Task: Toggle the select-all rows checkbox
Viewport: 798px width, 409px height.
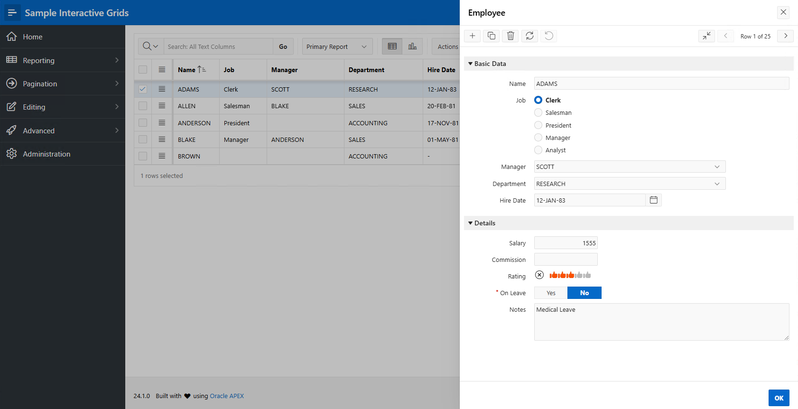Action: pyautogui.click(x=143, y=70)
